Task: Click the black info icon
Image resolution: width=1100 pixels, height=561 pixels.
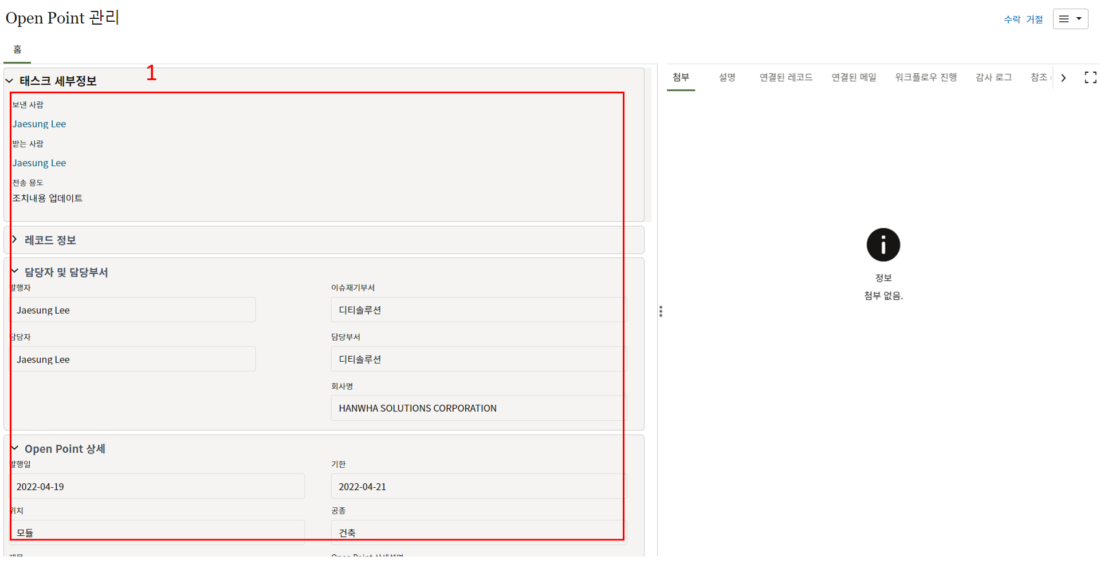Action: pos(883,245)
